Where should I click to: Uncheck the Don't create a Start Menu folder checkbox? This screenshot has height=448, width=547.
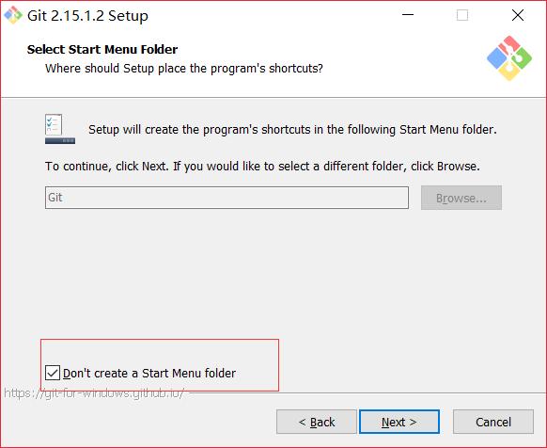53,373
